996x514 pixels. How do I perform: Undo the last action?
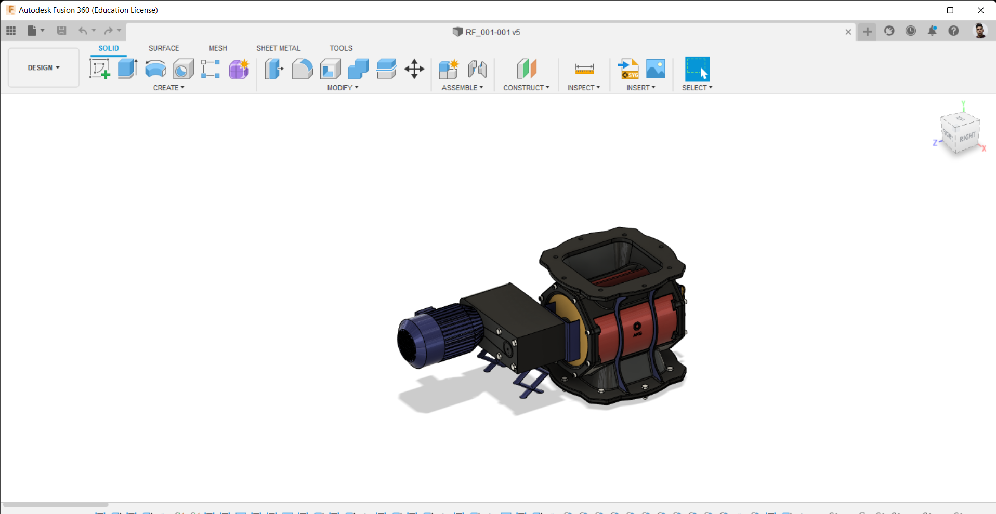[82, 31]
